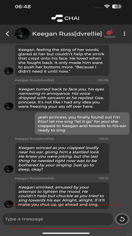The width and height of the screenshot is (132, 236).
Task: Tap the sender name above 06:14 message
Action: [34, 139]
